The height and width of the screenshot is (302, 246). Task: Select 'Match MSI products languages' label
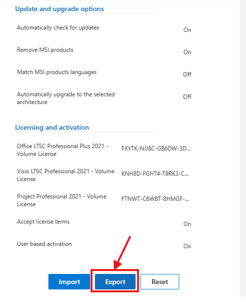[57, 72]
